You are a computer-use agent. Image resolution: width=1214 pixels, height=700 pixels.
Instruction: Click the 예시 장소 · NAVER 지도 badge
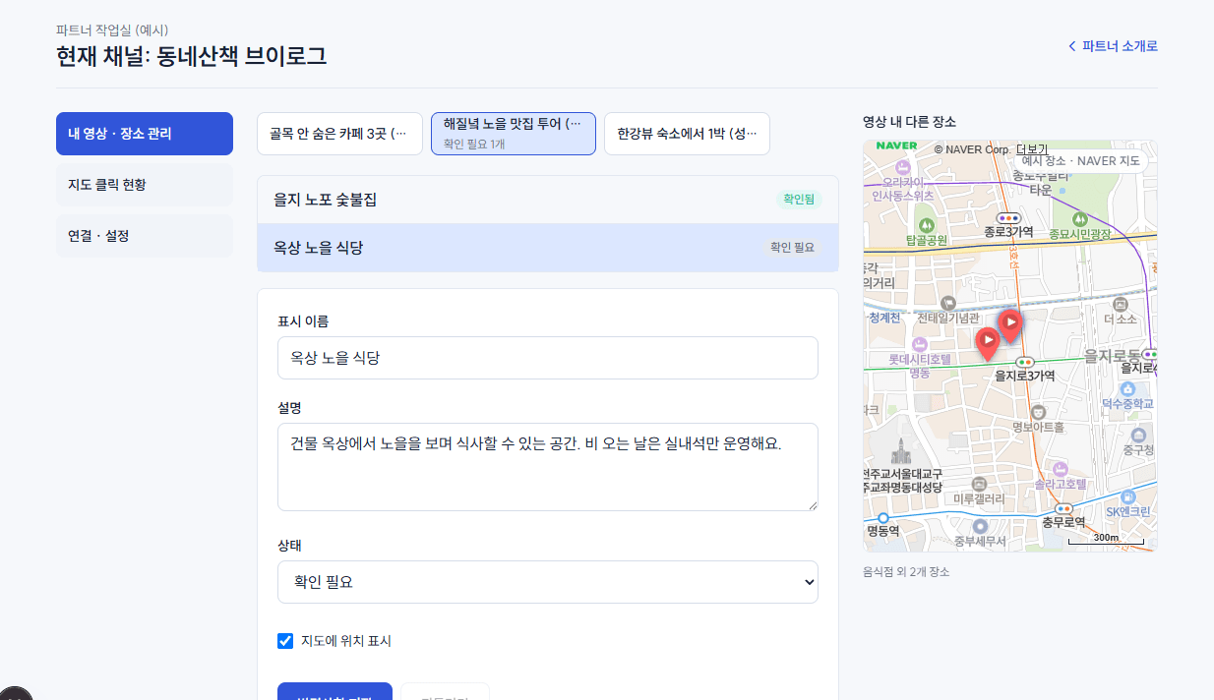1081,160
